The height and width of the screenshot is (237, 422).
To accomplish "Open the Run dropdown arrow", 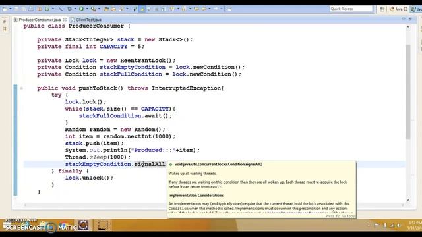I will 87,9.
